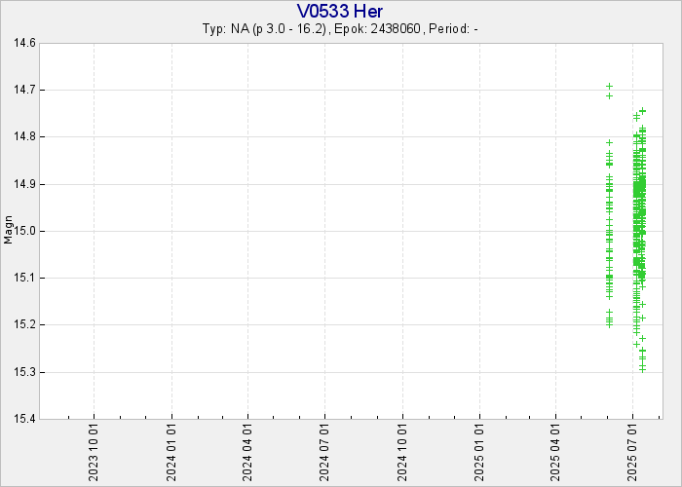
Task: Click the y-axis label 14.7
Action: point(24,90)
